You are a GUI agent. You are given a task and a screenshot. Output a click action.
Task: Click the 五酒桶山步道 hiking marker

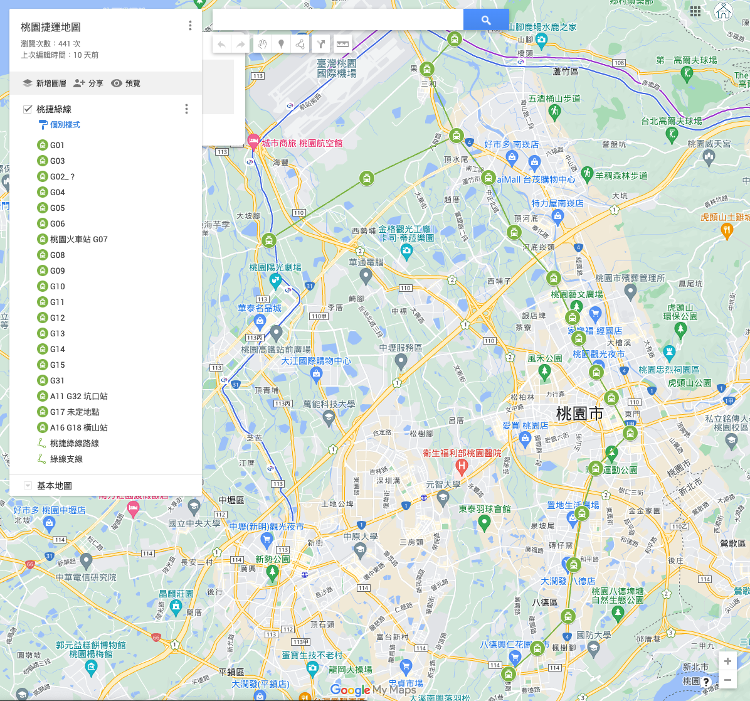(x=554, y=112)
